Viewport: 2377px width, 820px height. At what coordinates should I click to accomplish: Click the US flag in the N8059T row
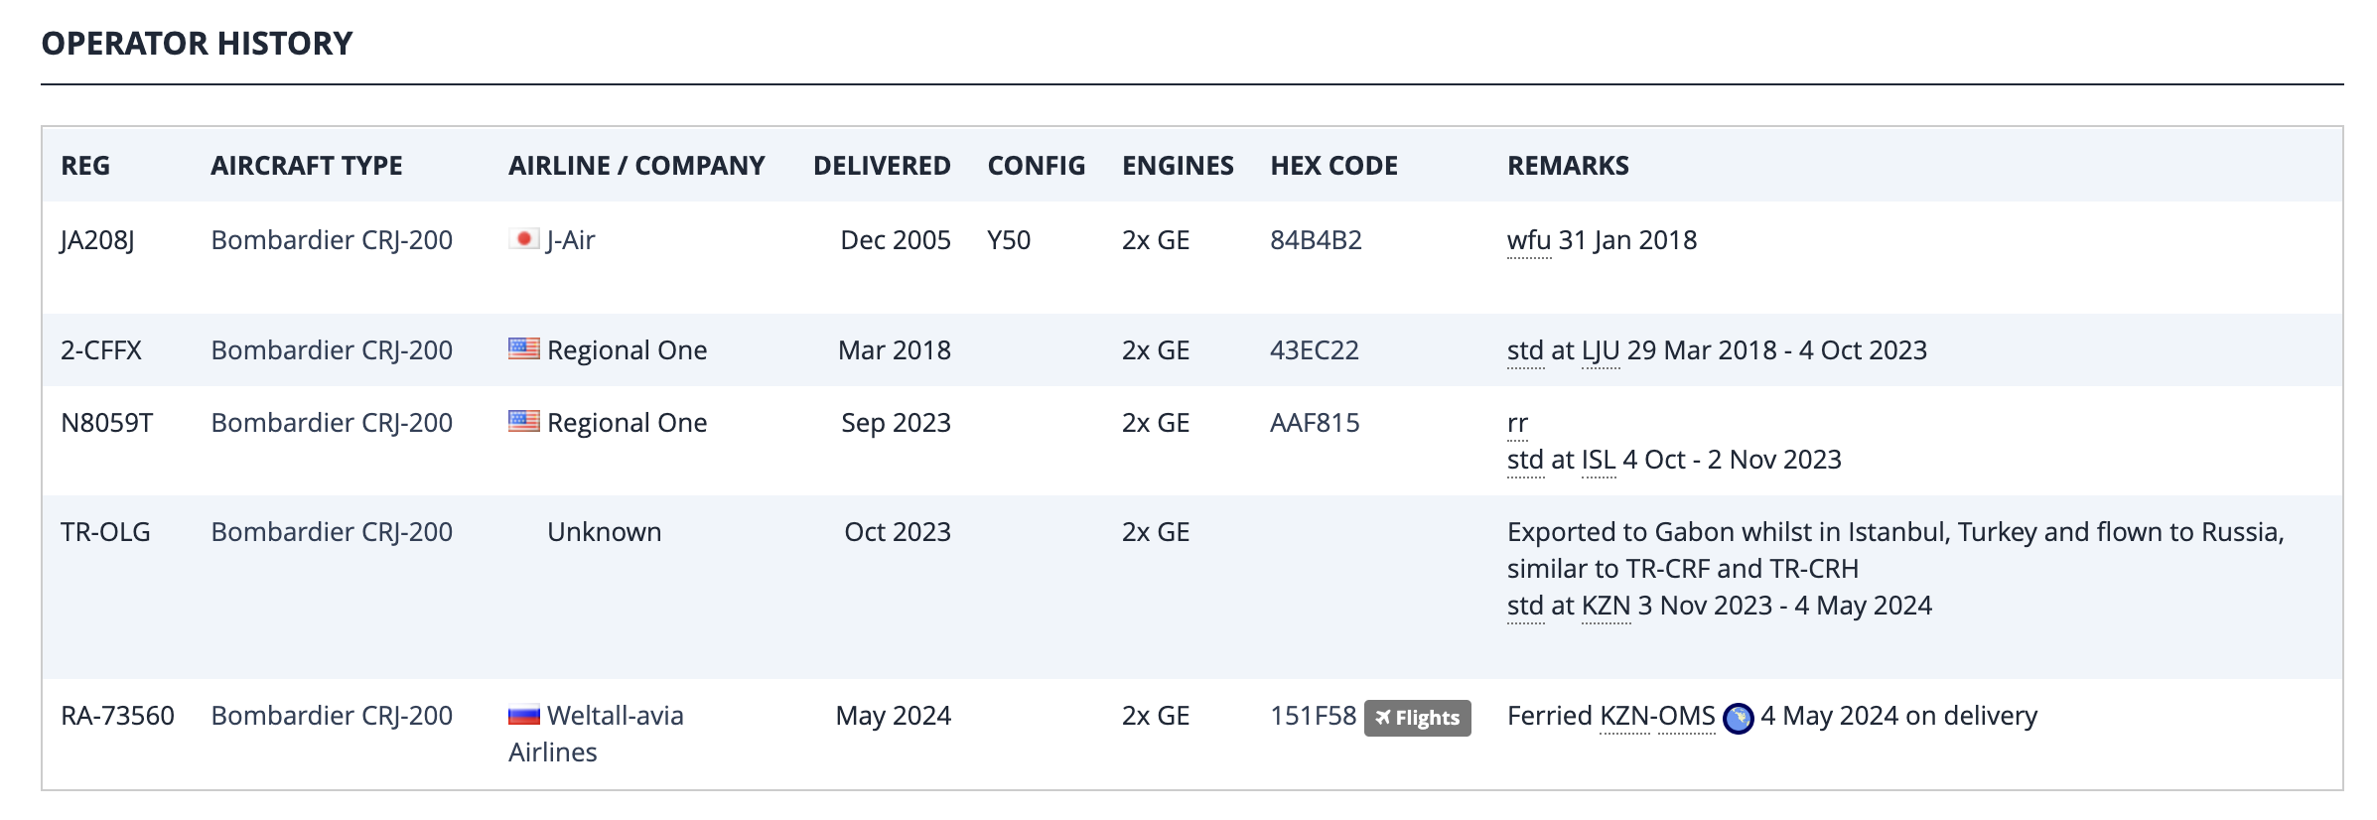(523, 422)
